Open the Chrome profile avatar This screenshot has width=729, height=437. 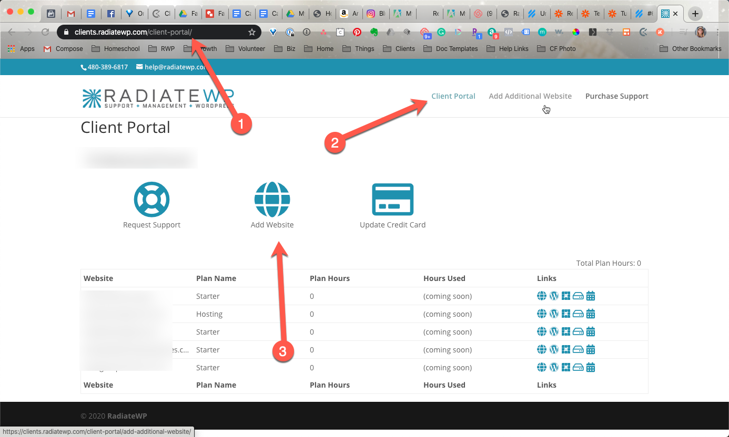[x=701, y=32]
